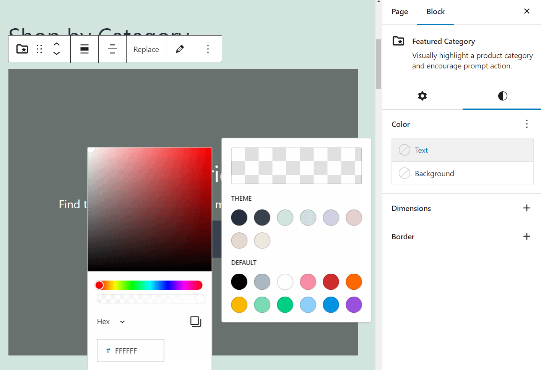The image size is (541, 370).
Task: Open the block options three-dot menu
Action: tap(208, 49)
